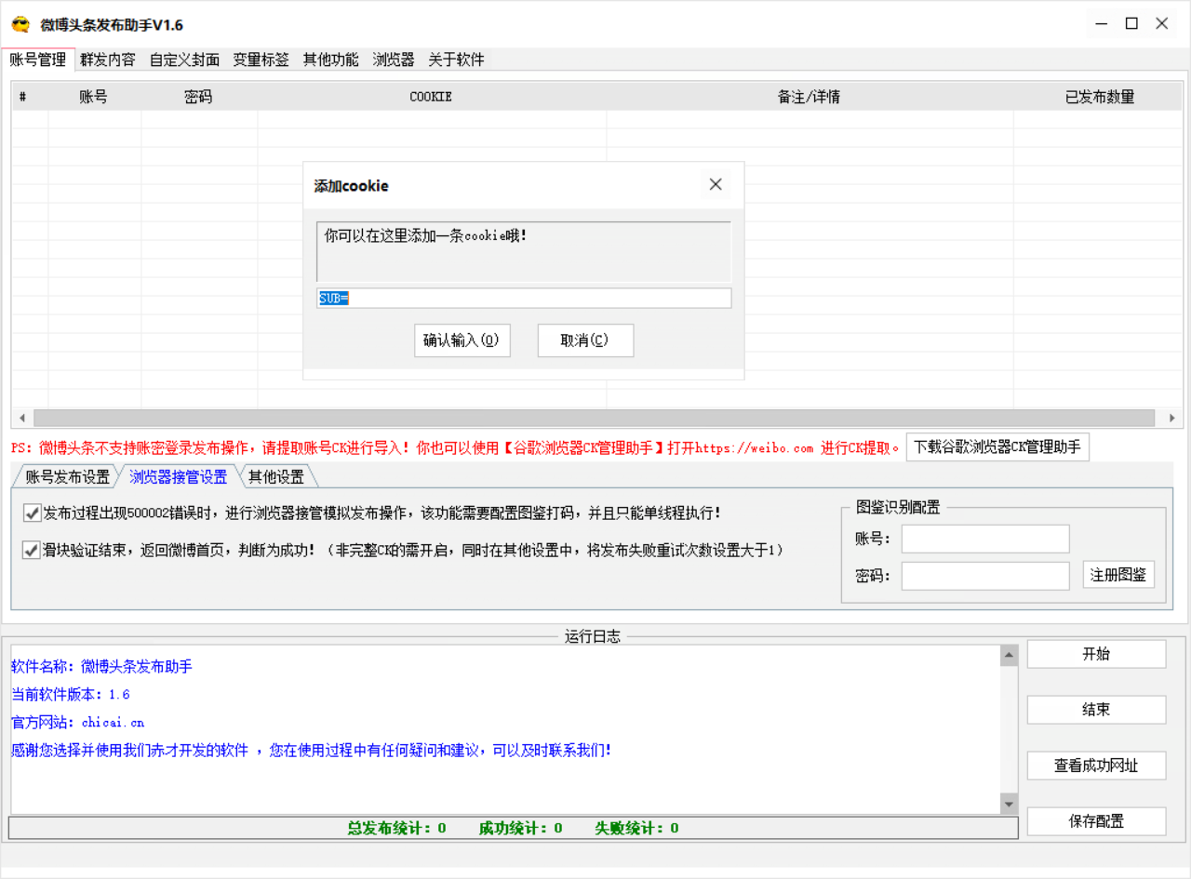1191x879 pixels.
Task: Save settings with 保存配置 button
Action: 1096,821
